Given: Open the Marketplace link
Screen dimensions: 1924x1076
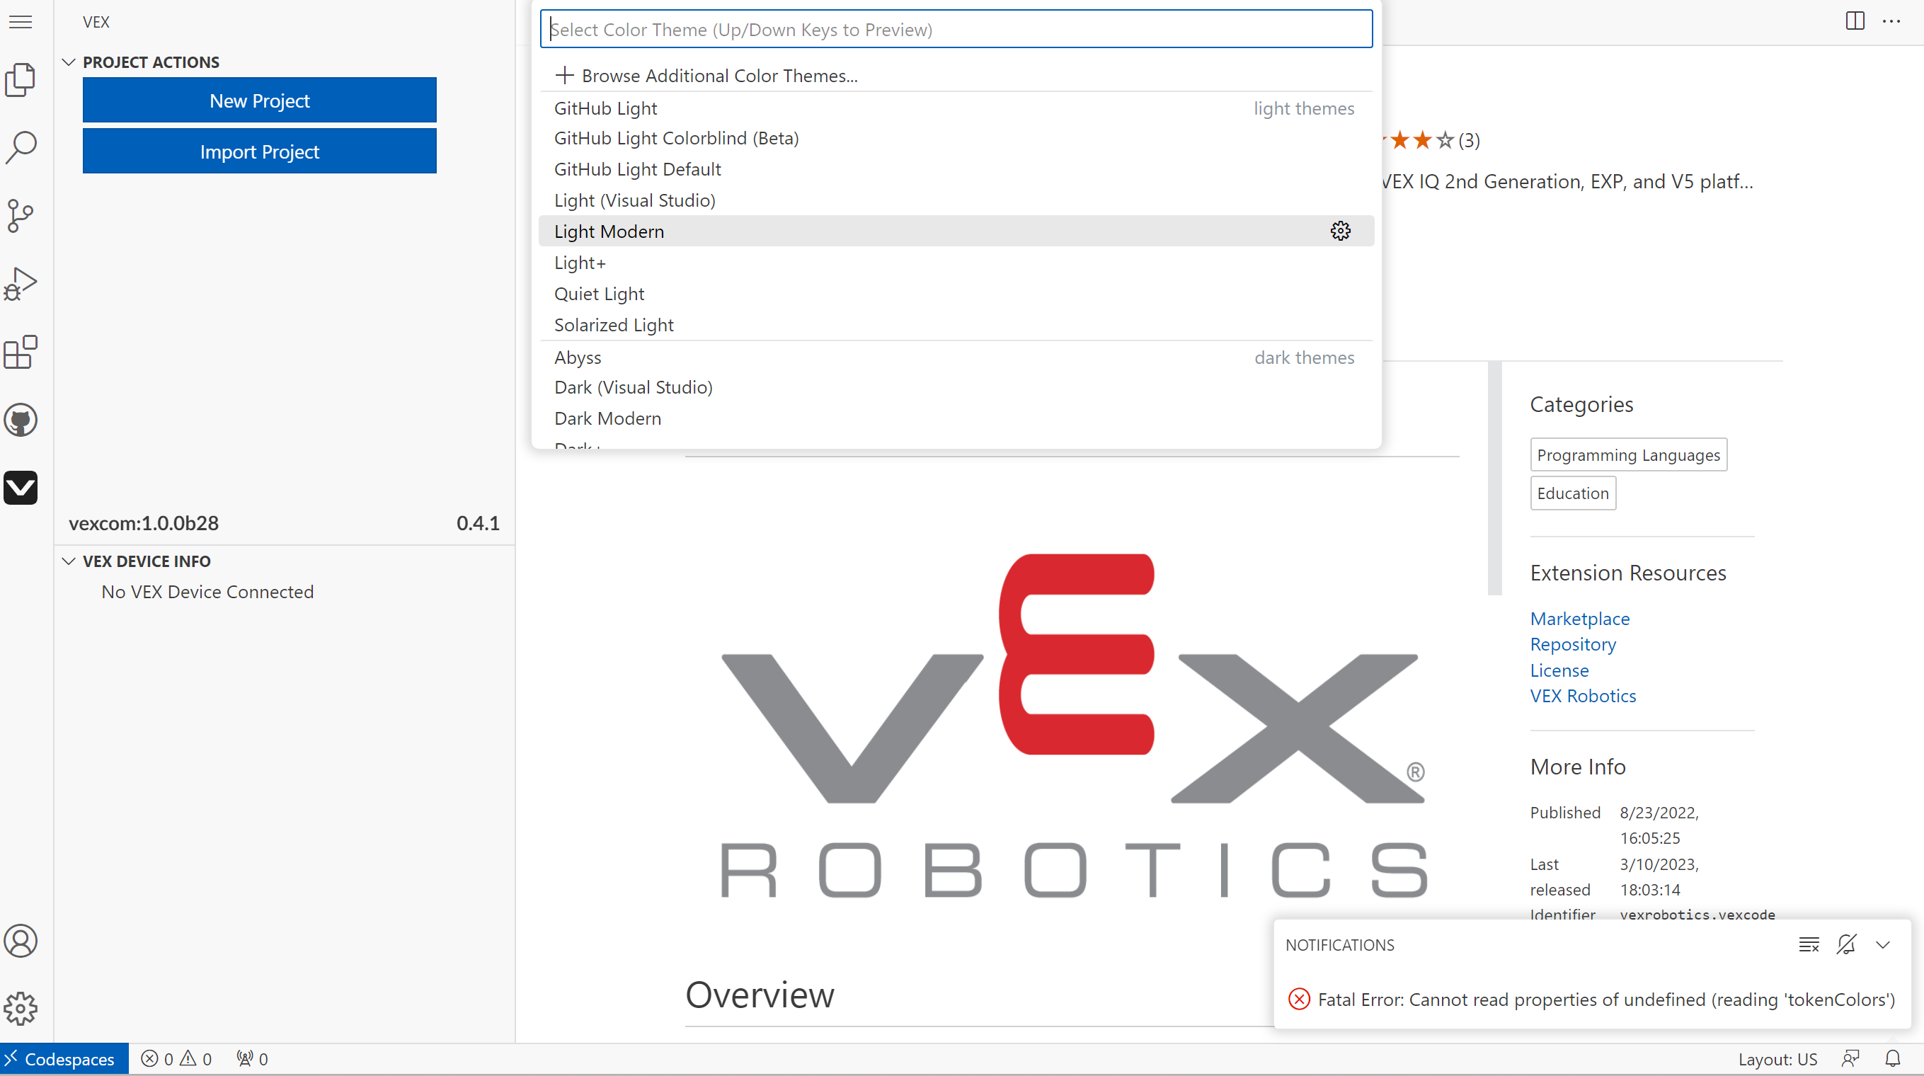Looking at the screenshot, I should click(1580, 618).
